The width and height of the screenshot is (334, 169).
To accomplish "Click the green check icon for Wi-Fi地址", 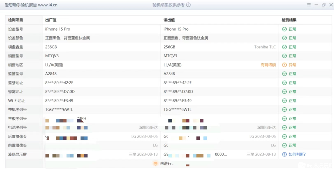I will [284, 101].
